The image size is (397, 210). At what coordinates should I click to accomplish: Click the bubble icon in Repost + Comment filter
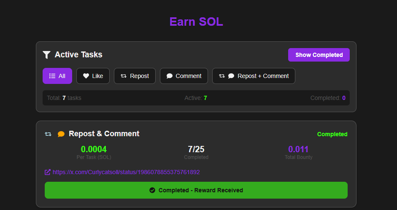pos(231,76)
